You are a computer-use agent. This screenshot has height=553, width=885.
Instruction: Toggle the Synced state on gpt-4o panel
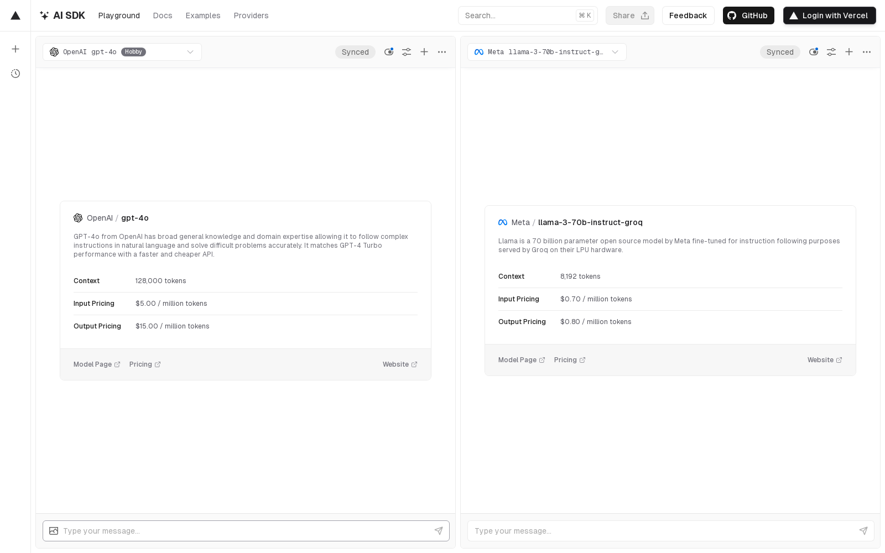(355, 51)
